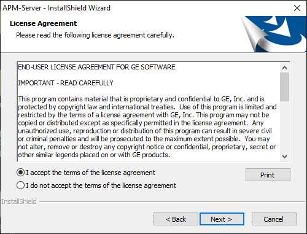Click the license text scrollbar thumb
This screenshot has height=234, width=307.
pyautogui.click(x=284, y=87)
